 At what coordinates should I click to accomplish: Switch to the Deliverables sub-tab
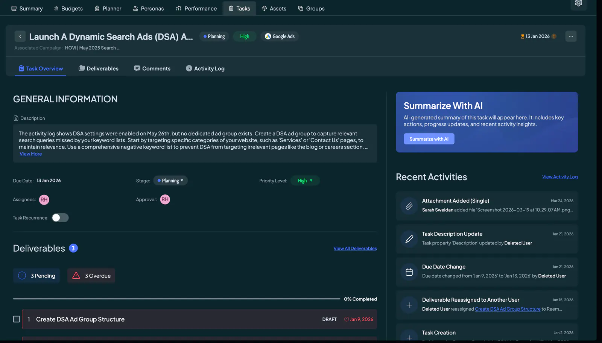[x=99, y=68]
